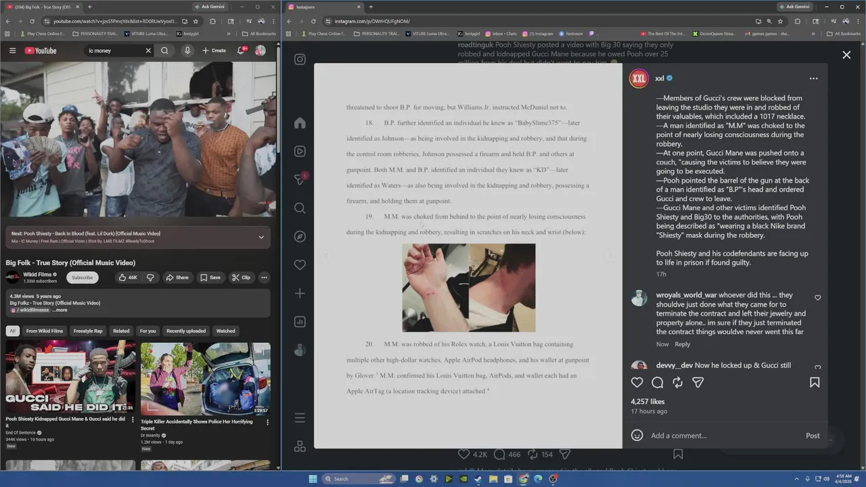Subscribe to Wikid Films channel
Image resolution: width=866 pixels, height=487 pixels.
tap(83, 277)
